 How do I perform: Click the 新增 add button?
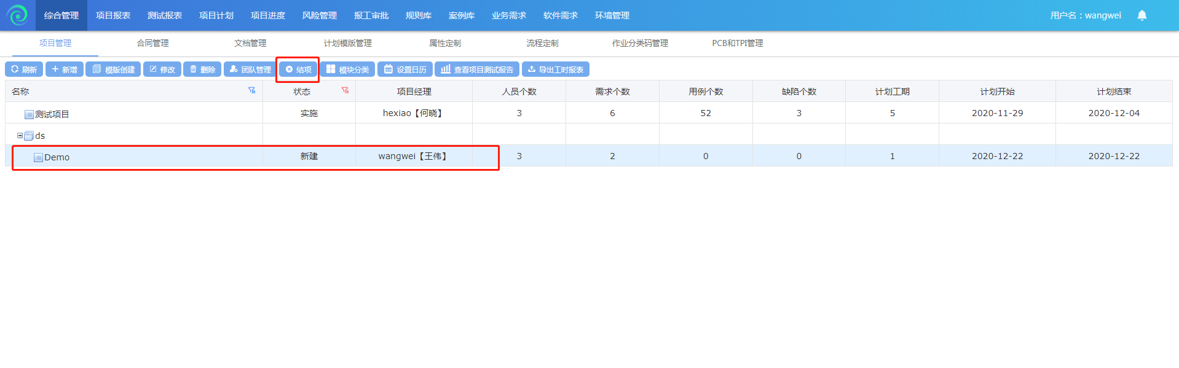click(x=64, y=69)
